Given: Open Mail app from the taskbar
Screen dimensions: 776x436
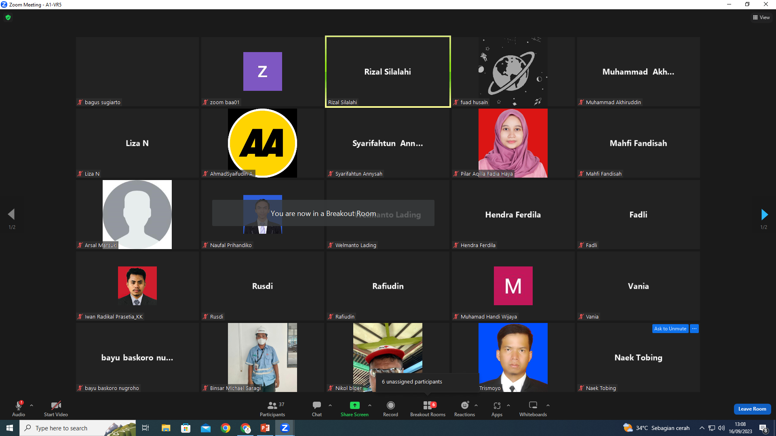Looking at the screenshot, I should 206,428.
